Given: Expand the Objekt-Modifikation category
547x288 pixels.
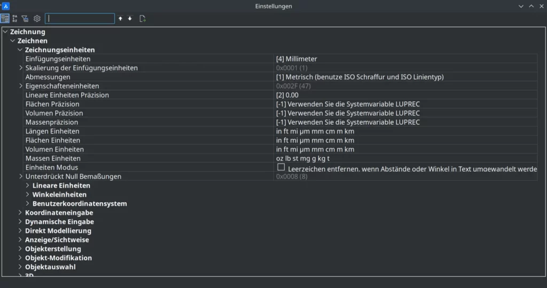Looking at the screenshot, I should (x=20, y=258).
